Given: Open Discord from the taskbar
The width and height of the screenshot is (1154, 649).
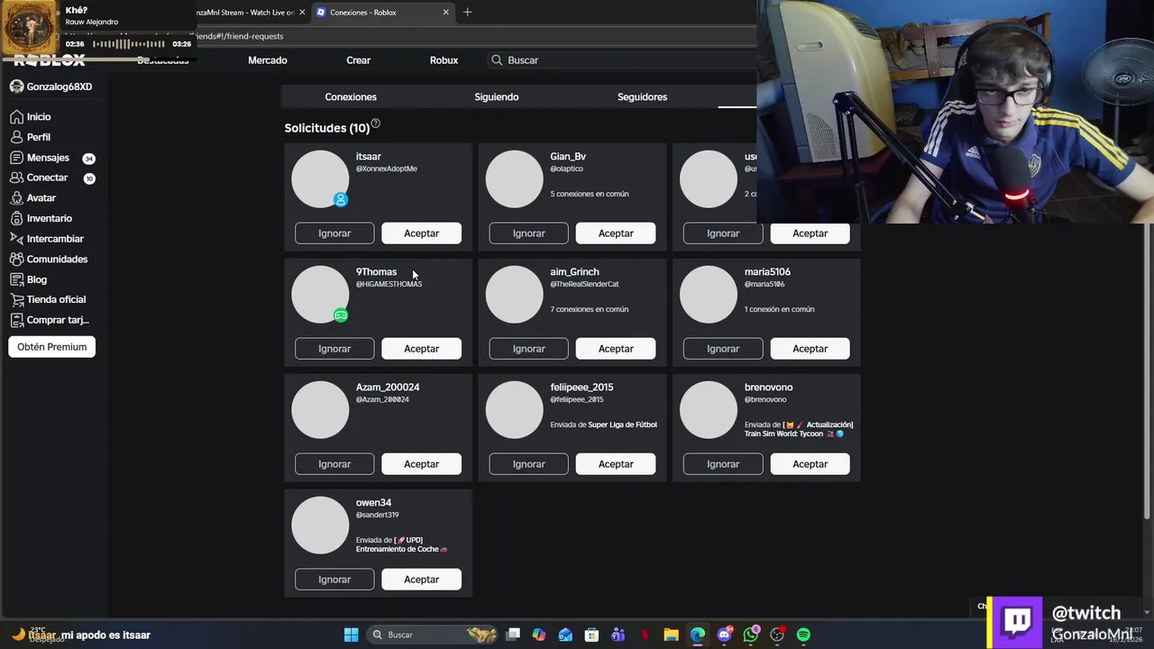Looking at the screenshot, I should click(724, 635).
